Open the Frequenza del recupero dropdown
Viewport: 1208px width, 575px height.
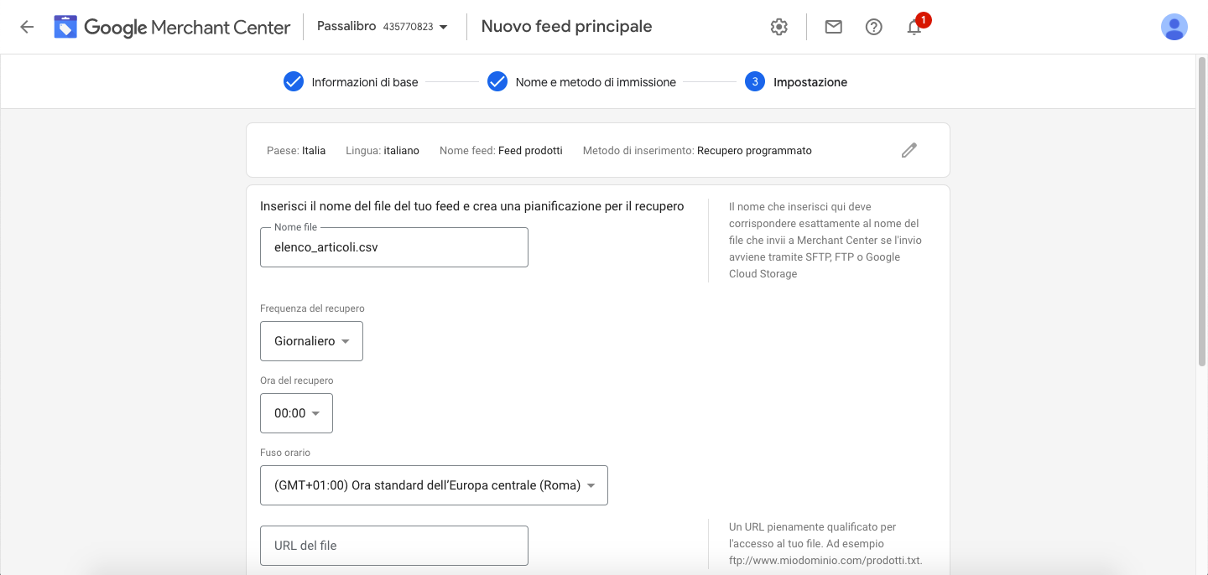point(311,341)
